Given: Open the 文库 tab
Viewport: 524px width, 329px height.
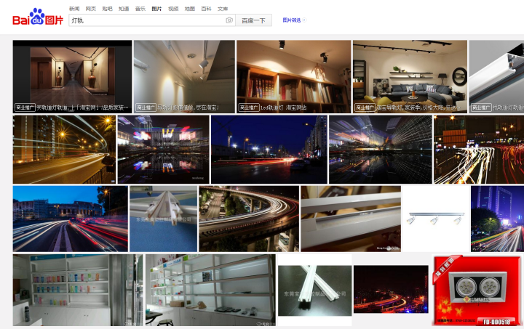Looking at the screenshot, I should click(x=223, y=9).
